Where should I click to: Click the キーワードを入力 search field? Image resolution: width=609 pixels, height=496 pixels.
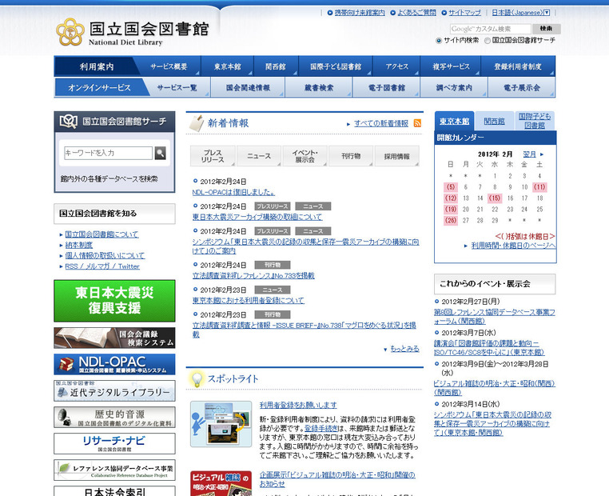point(108,153)
